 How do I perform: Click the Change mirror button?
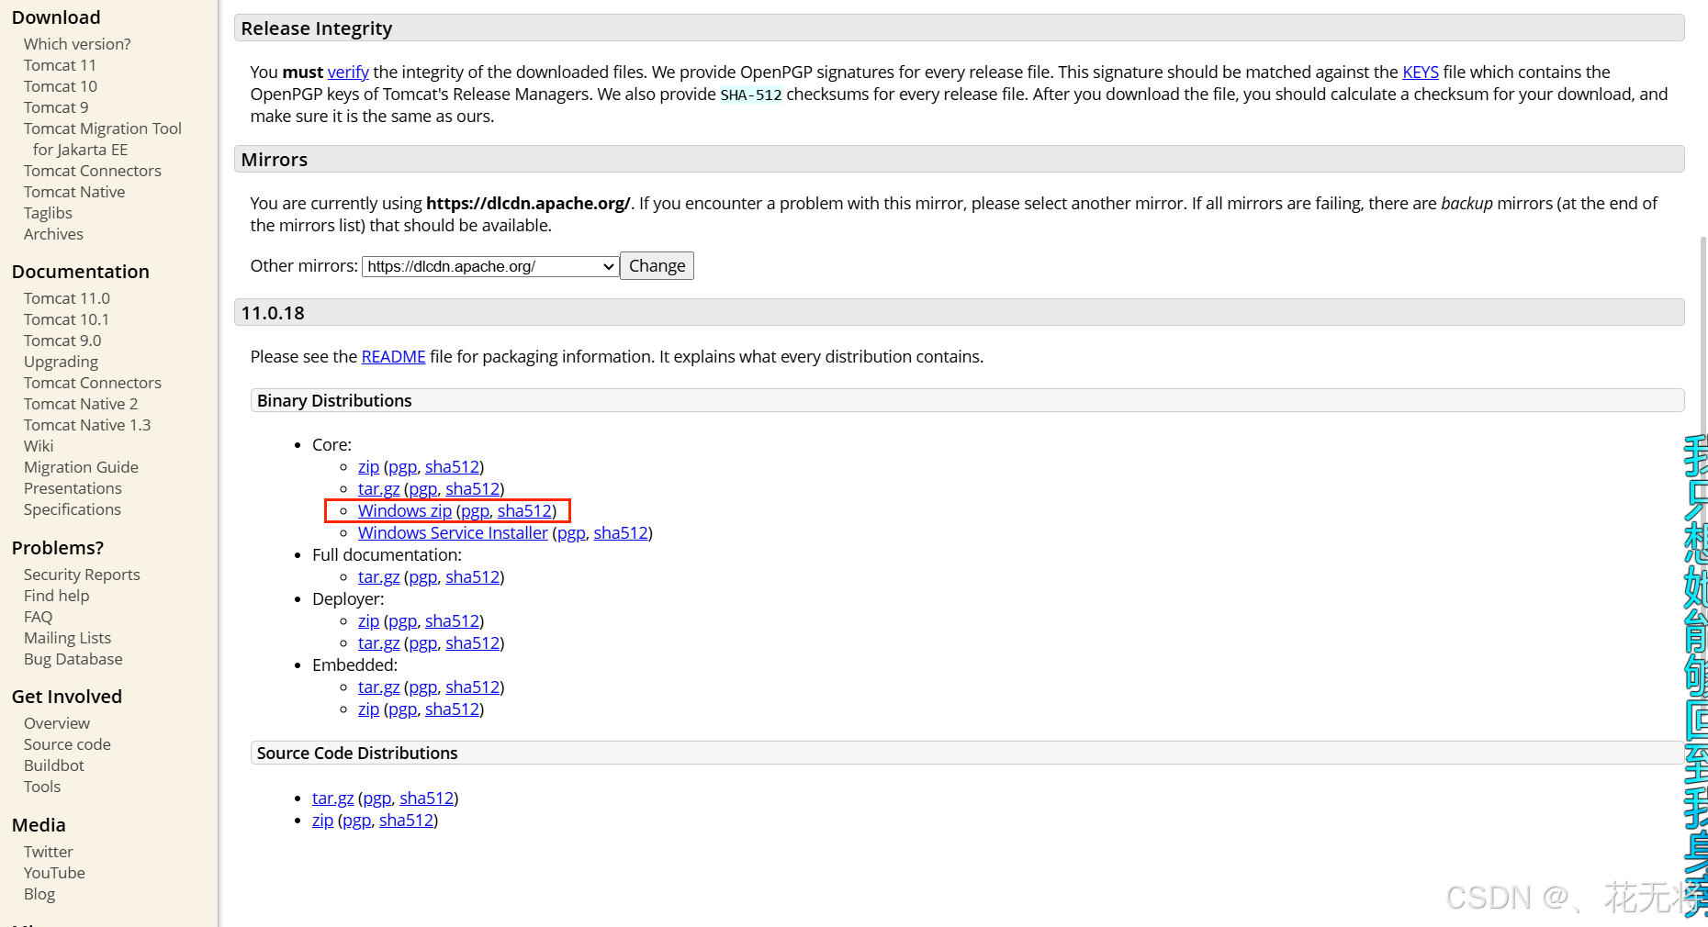(x=657, y=266)
